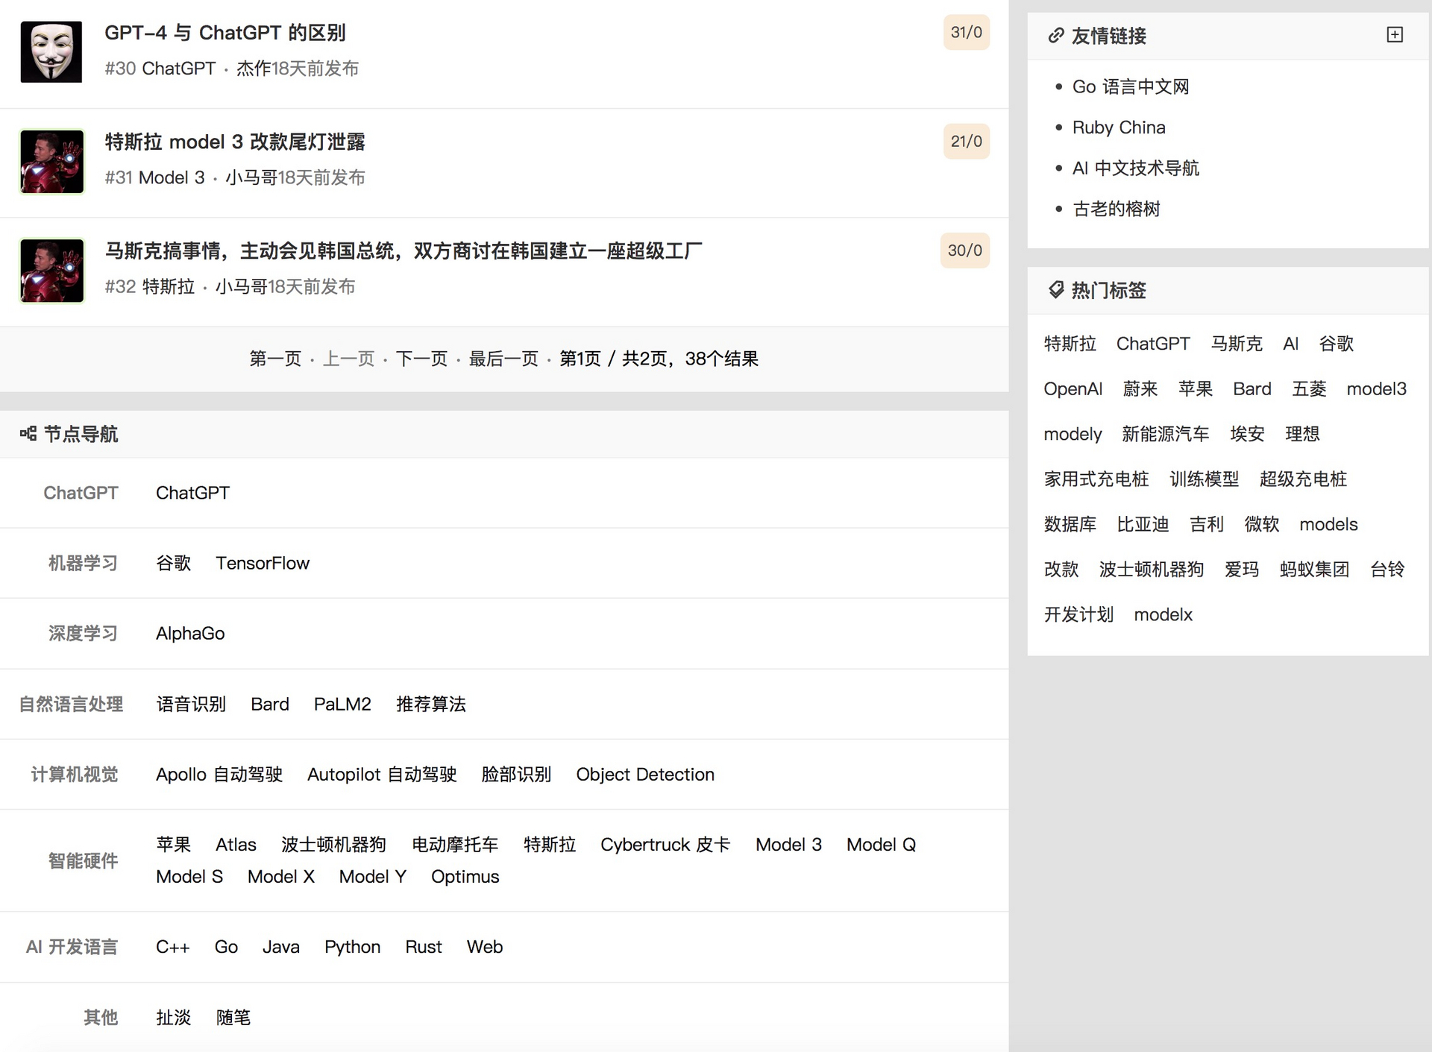Select hot tag 蔚来
The height and width of the screenshot is (1052, 1432).
pos(1140,388)
